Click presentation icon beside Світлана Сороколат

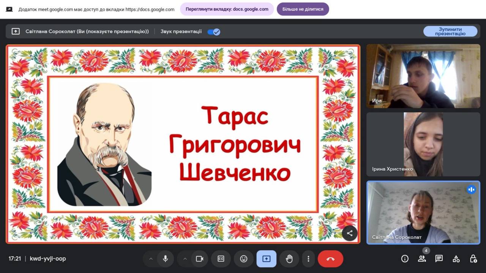click(x=16, y=31)
